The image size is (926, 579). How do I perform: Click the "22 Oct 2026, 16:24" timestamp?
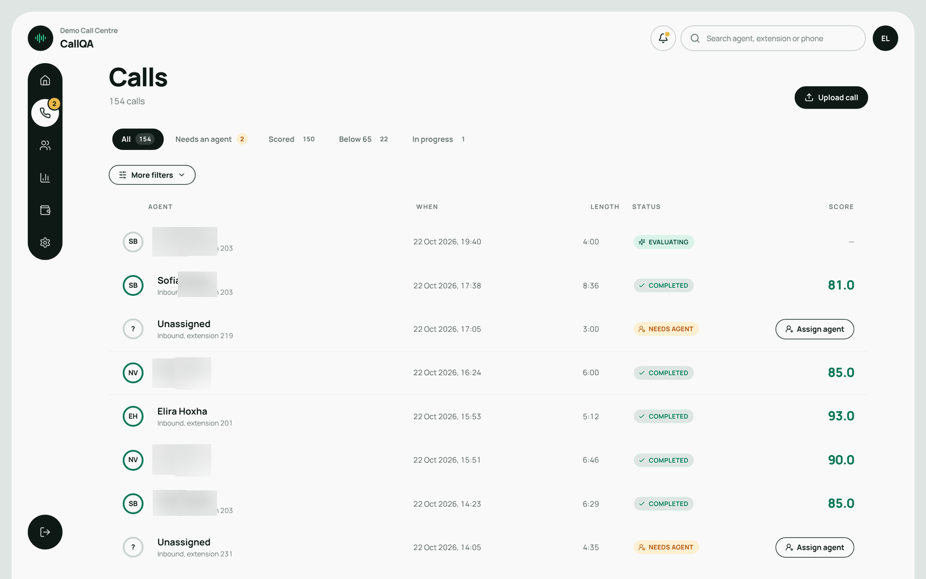click(447, 373)
